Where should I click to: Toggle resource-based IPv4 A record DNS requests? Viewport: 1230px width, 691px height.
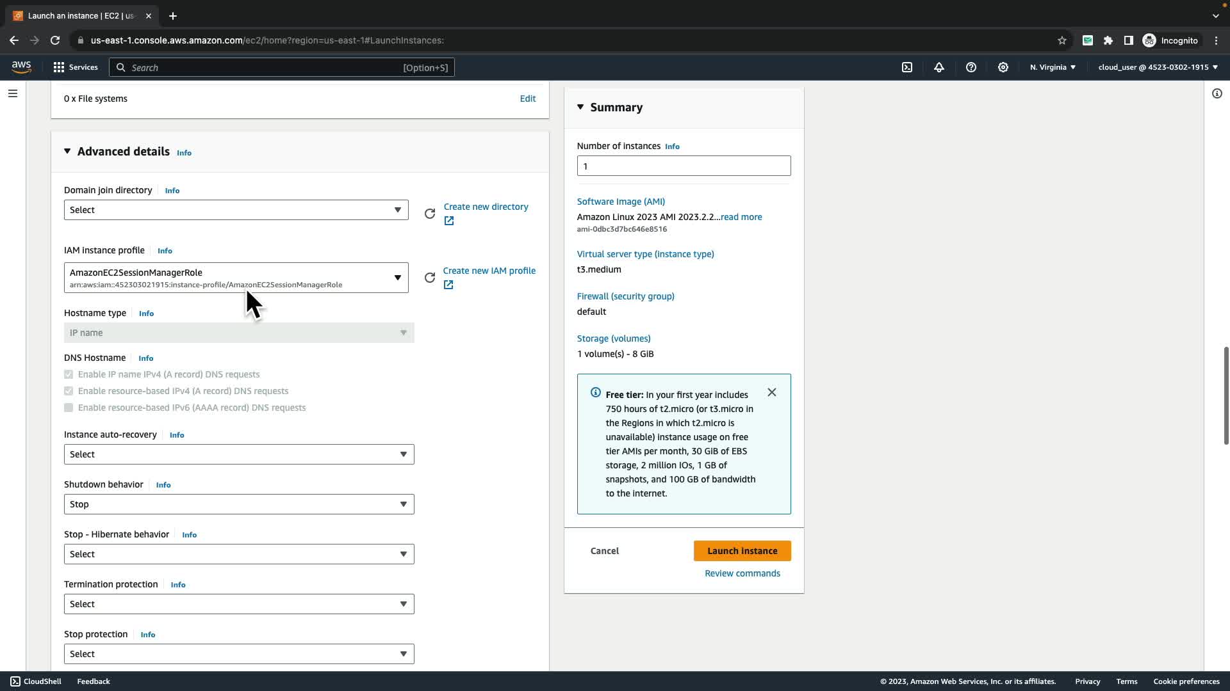pos(69,391)
